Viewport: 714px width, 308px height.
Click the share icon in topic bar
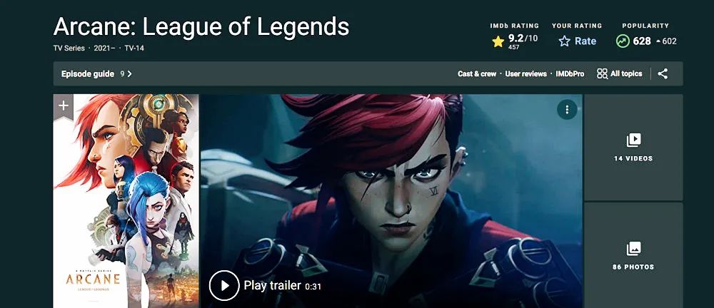coord(663,73)
